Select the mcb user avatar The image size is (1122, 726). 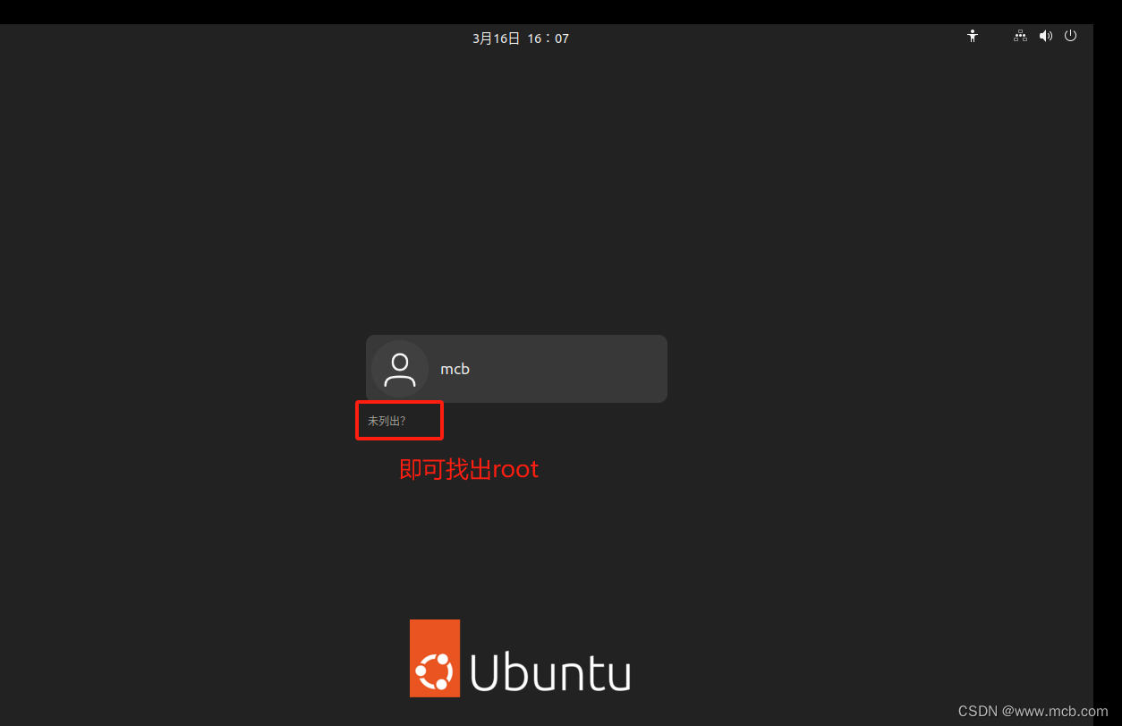399,368
